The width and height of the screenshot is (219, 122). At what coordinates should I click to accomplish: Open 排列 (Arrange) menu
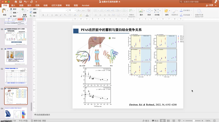tap(167, 12)
